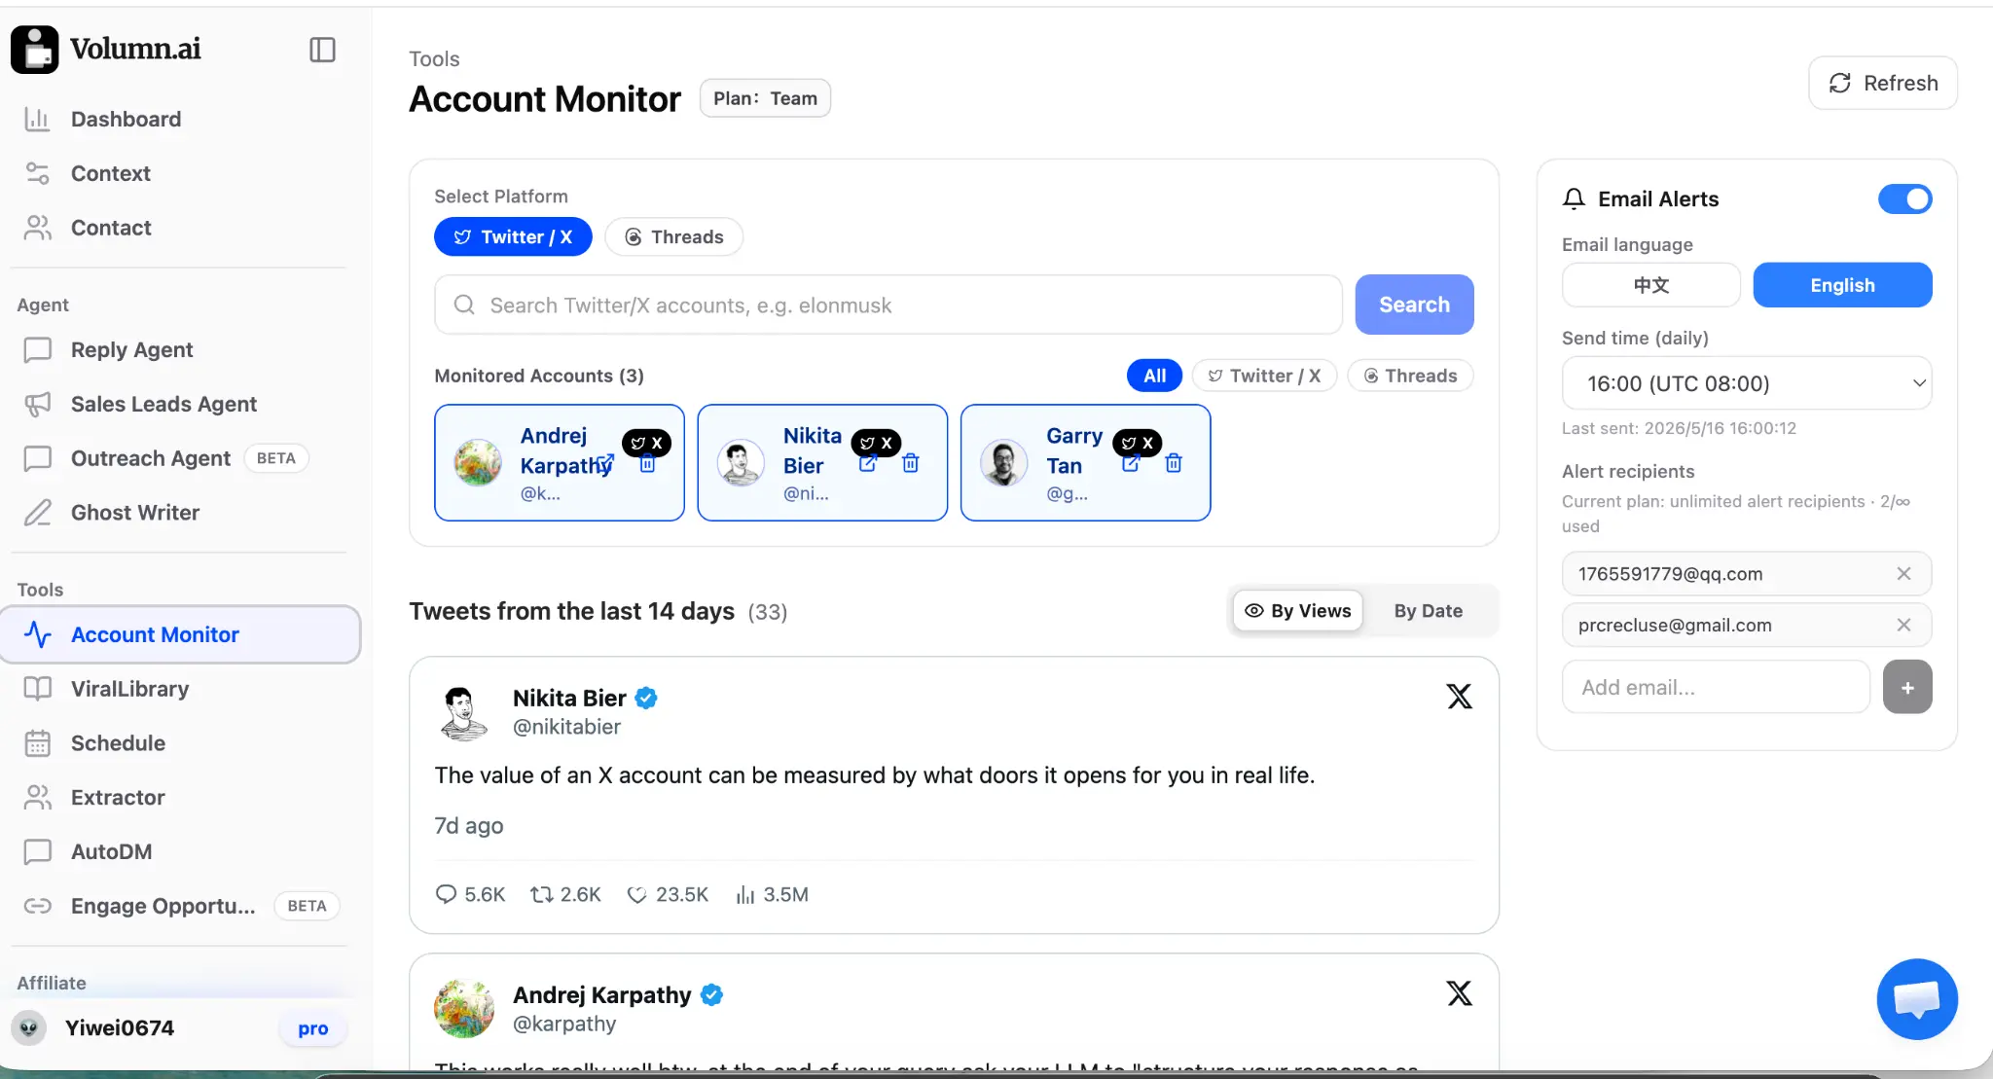Screen dimensions: 1993x1079
Task: Open Garry Tan's external profile link icon
Action: click(x=1131, y=463)
